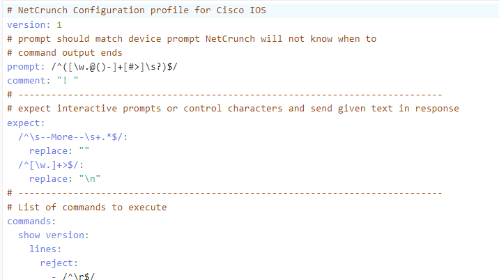Place cursor on version value 1
The image size is (499, 280).
[59, 25]
